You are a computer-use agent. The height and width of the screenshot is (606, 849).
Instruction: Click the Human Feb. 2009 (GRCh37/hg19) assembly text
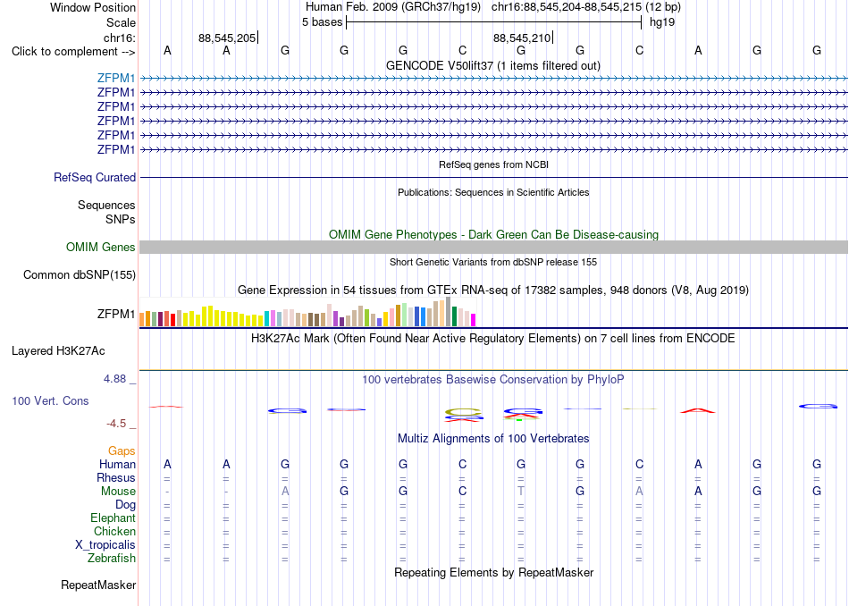[x=393, y=7]
